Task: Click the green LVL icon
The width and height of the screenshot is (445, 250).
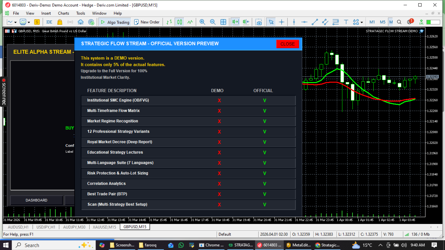Action: [x=421, y=22]
